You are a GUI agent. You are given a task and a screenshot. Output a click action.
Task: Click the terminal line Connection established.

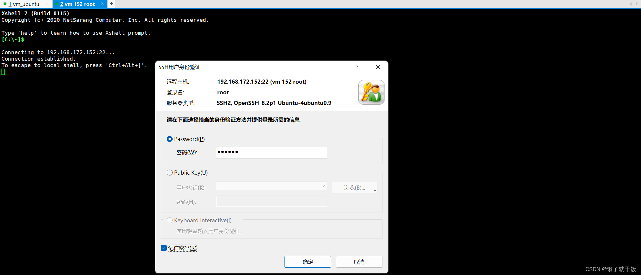coord(38,59)
